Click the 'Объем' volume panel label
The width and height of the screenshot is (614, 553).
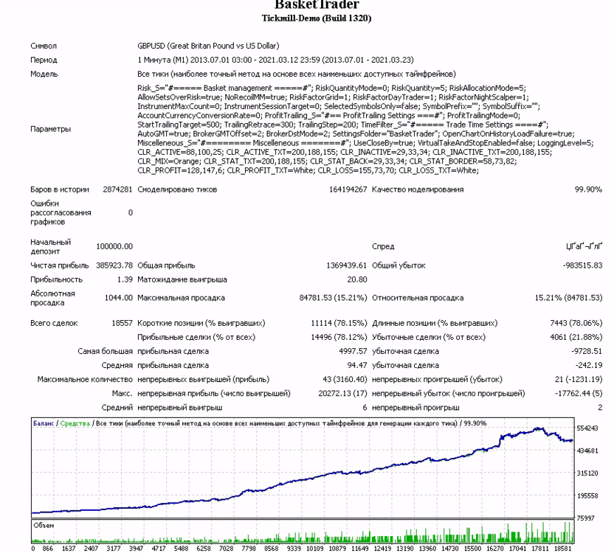point(44,526)
